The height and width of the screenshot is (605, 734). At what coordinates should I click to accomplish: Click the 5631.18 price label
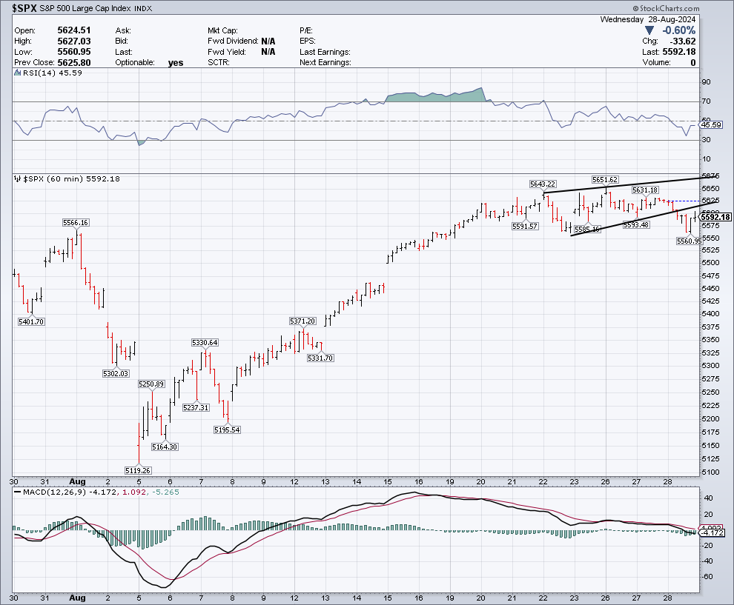coord(646,190)
